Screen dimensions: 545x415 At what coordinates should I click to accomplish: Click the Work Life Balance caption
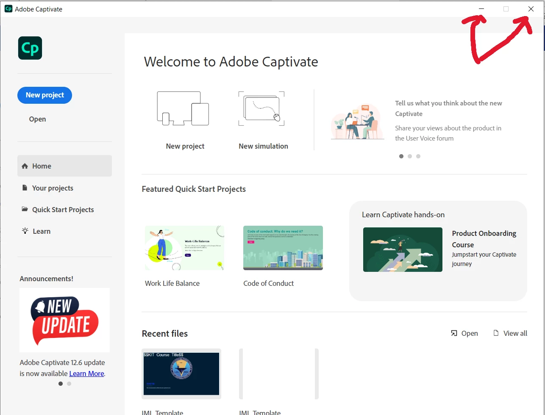(x=172, y=283)
